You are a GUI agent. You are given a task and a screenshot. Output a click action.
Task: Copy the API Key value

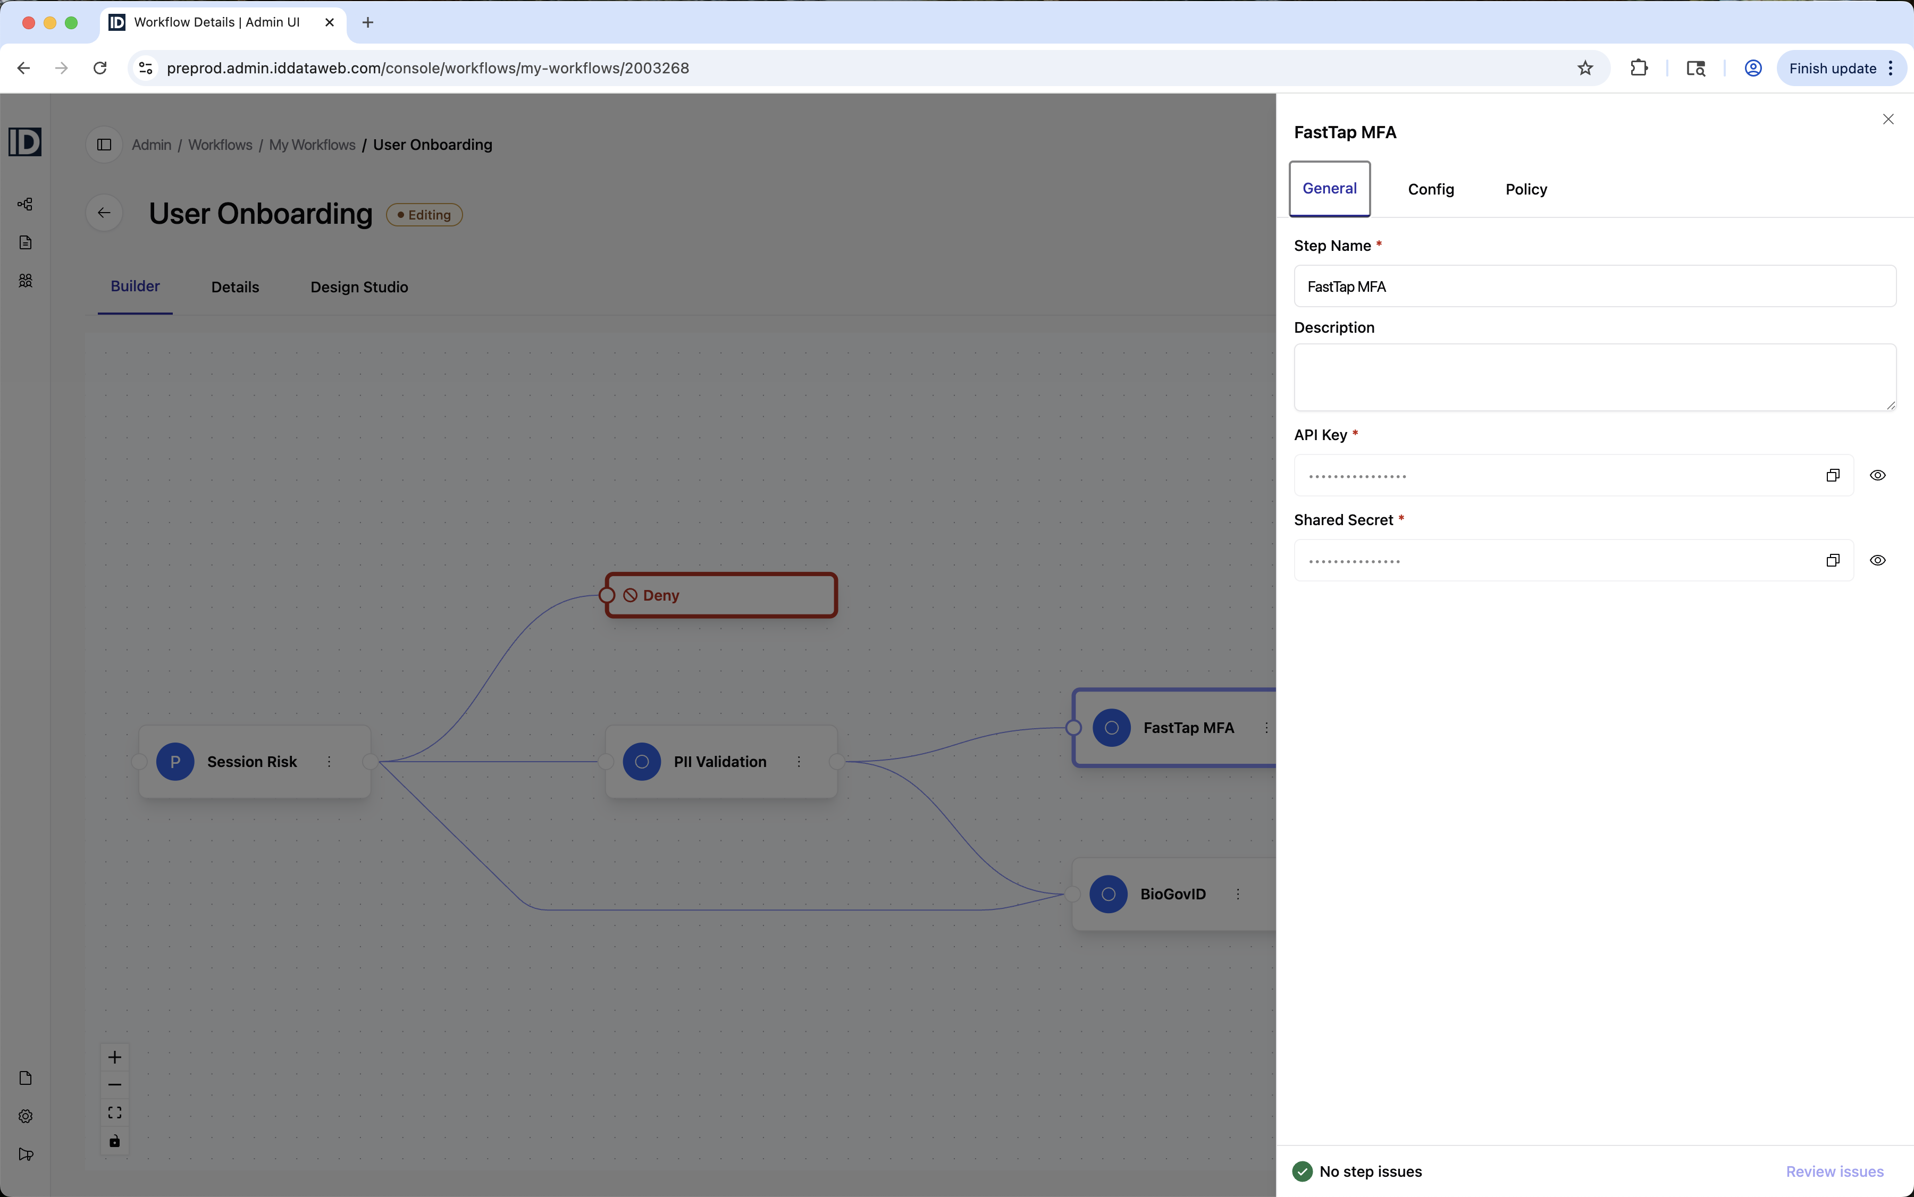[x=1833, y=475]
